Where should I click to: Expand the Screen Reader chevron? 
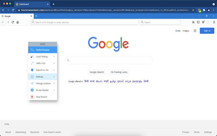[x=54, y=90]
